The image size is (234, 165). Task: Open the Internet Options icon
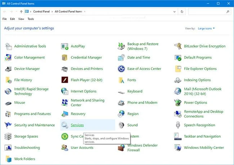pos(65,91)
